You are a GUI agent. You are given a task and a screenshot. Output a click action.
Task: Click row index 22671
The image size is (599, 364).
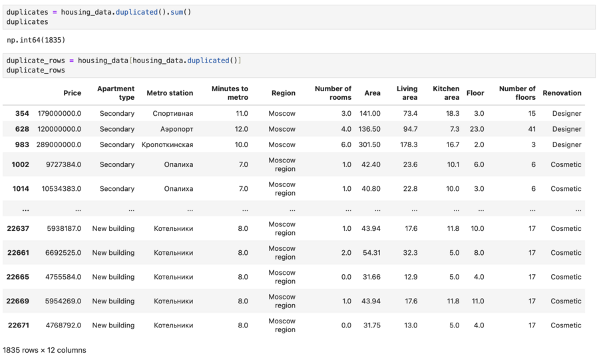(18, 325)
